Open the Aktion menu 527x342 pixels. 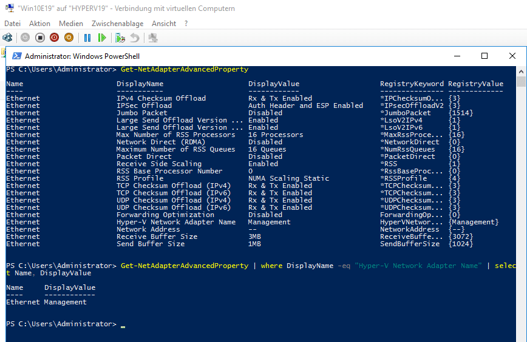(39, 24)
